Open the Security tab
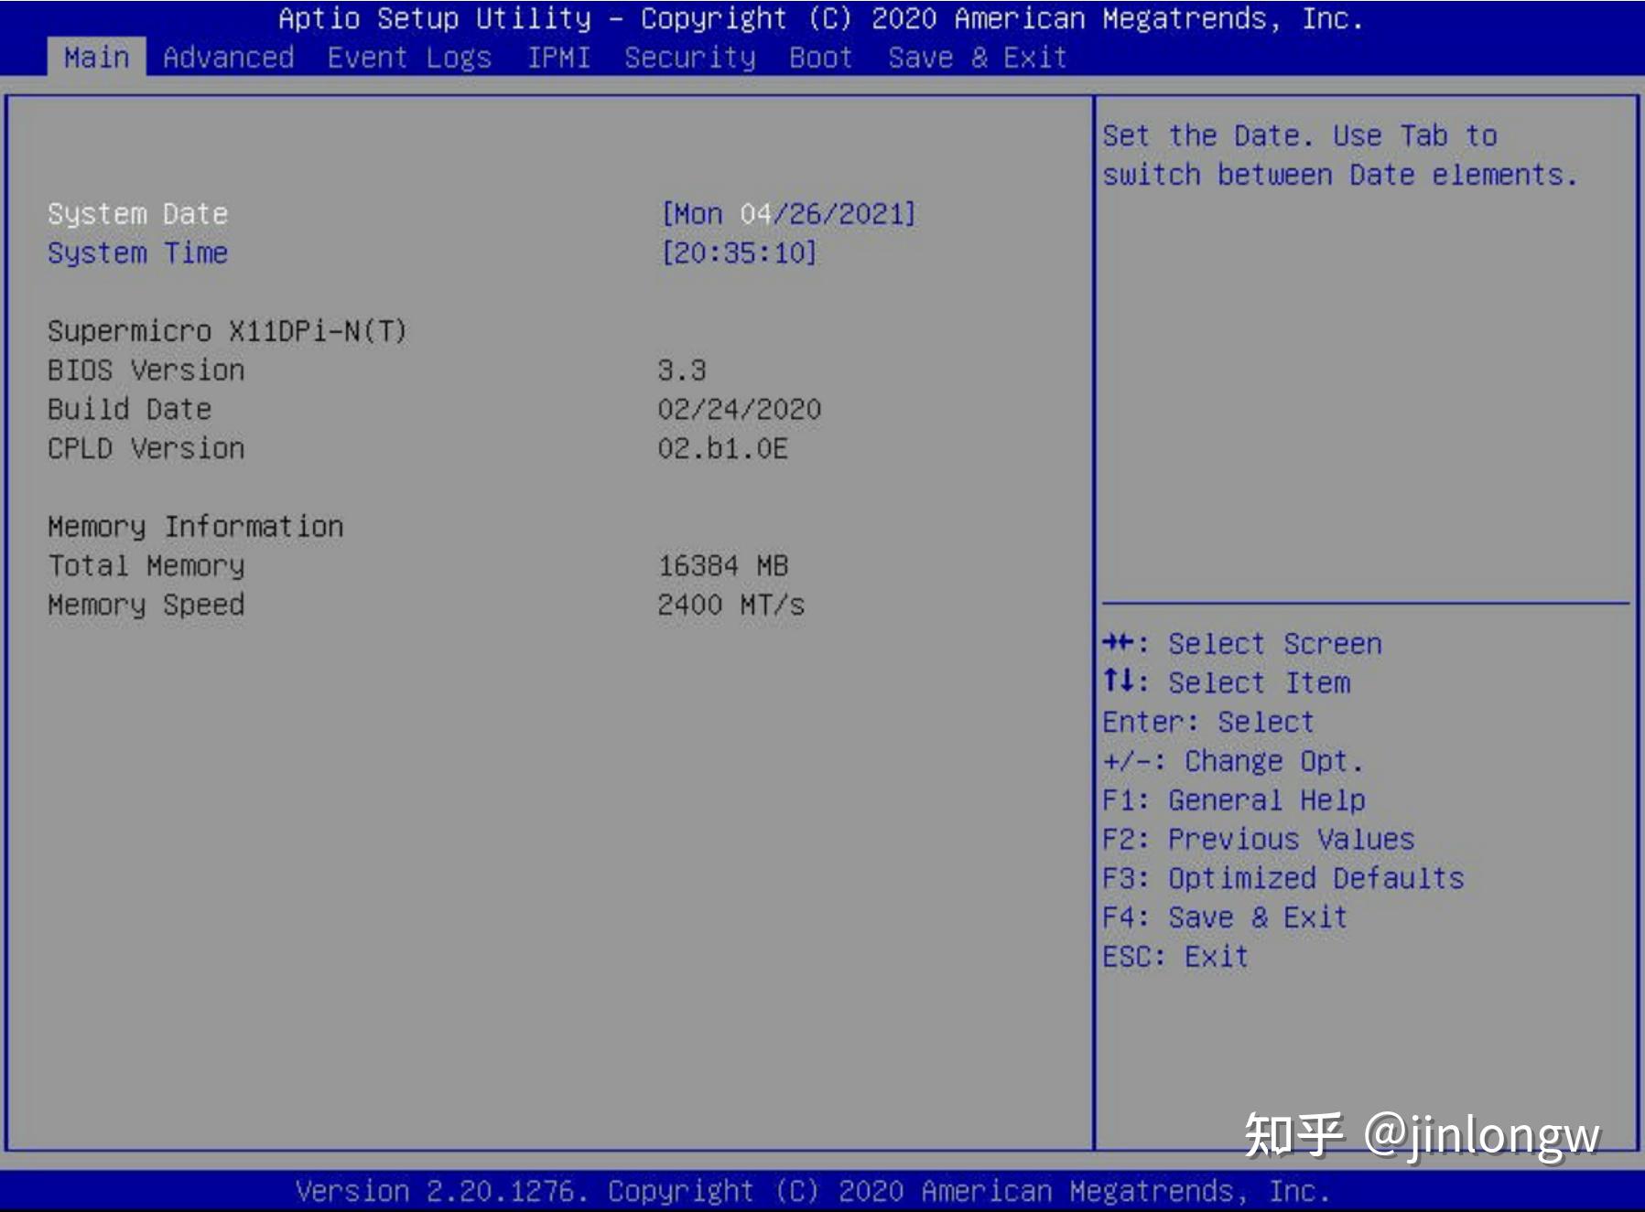Image resolution: width=1645 pixels, height=1212 pixels. (689, 58)
